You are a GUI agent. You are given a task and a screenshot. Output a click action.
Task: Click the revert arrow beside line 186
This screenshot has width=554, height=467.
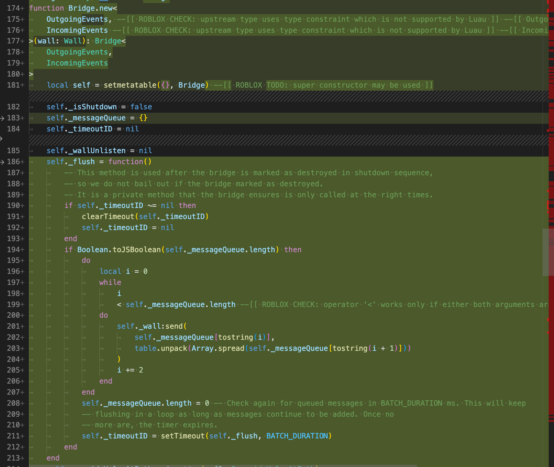[x=2, y=162]
